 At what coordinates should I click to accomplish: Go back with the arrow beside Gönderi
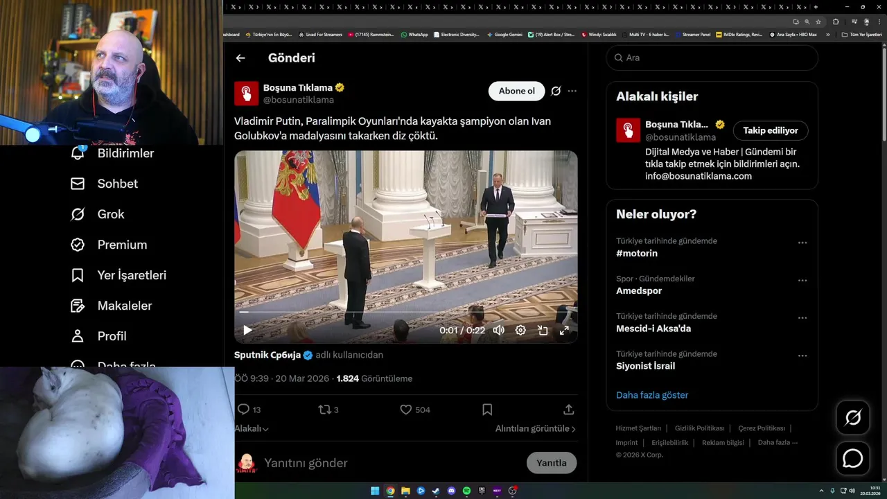(x=240, y=58)
